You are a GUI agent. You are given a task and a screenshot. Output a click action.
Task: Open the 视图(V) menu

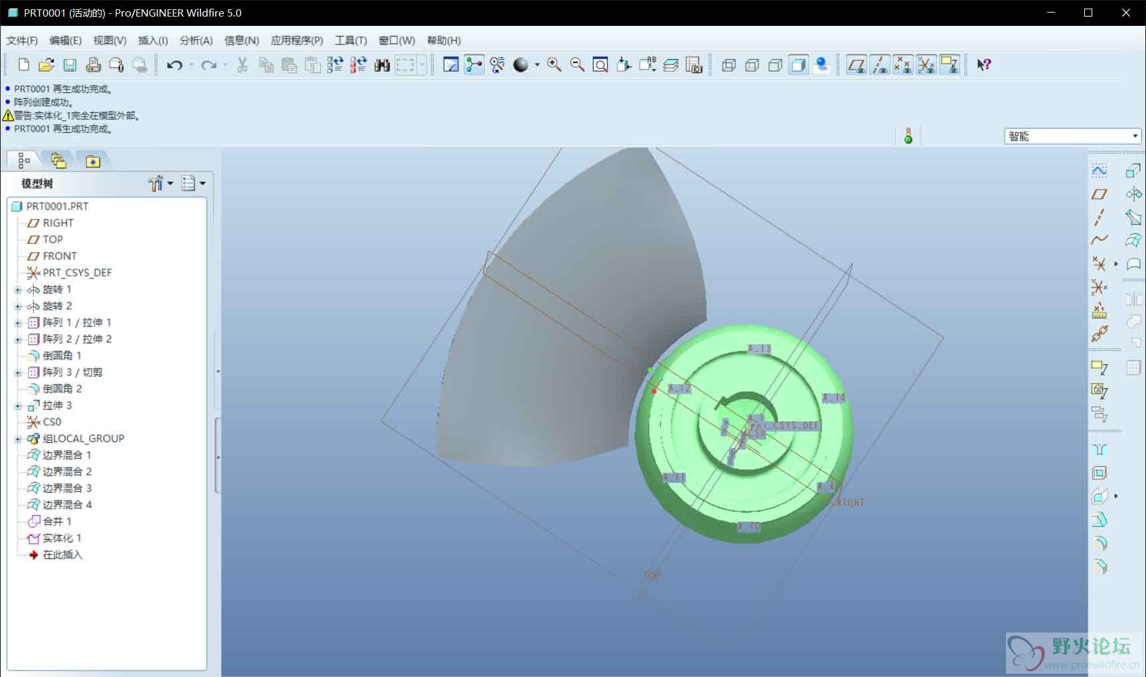pyautogui.click(x=109, y=40)
